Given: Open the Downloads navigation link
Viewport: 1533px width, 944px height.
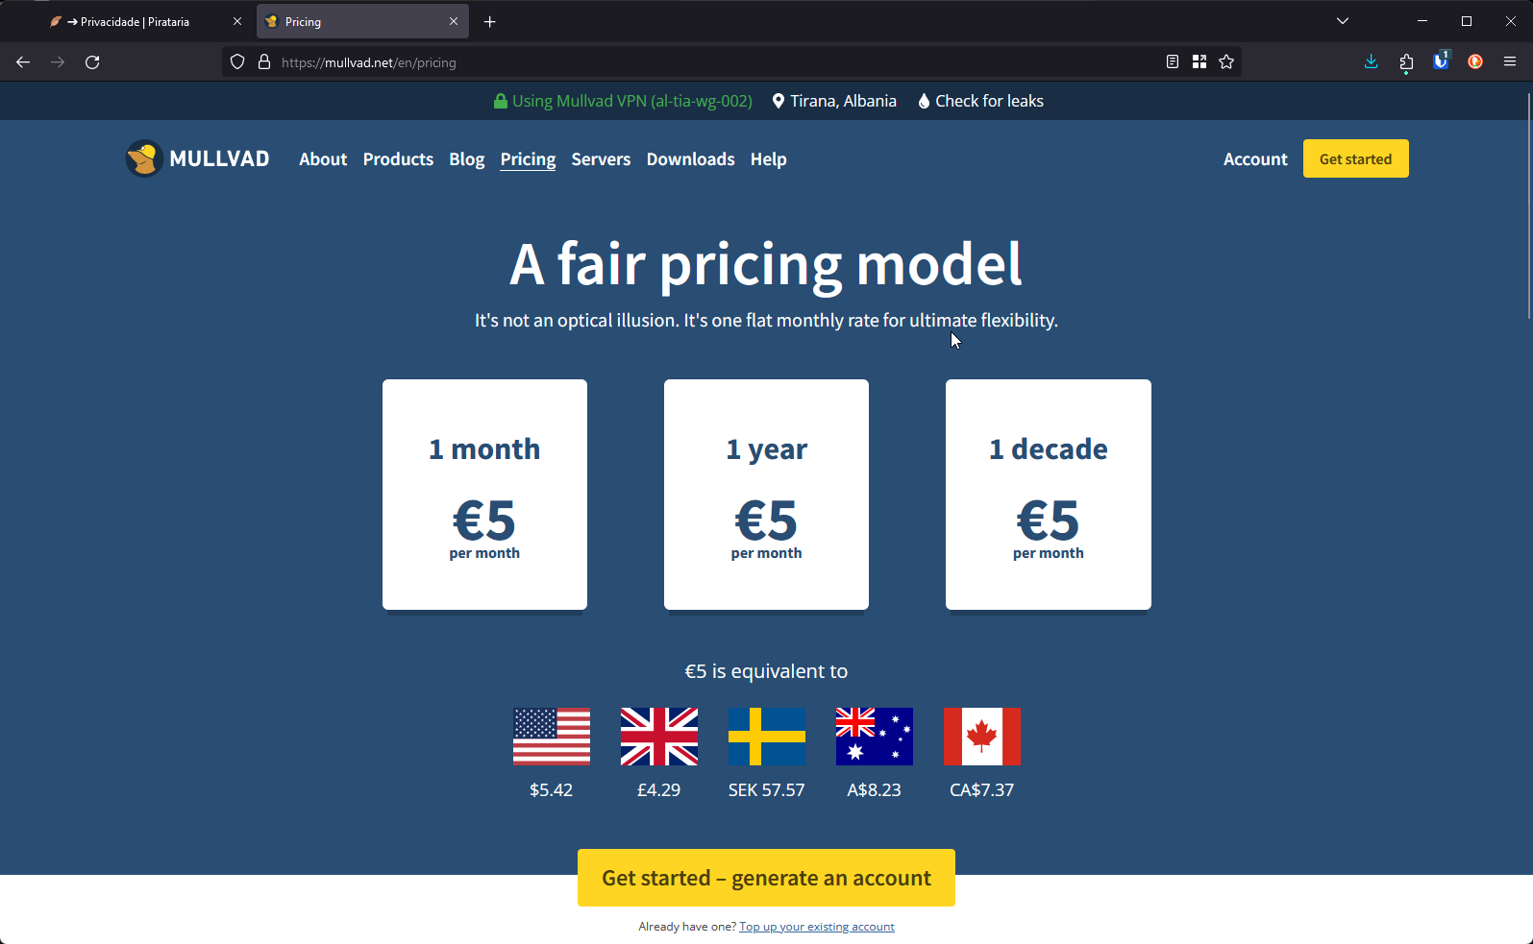Looking at the screenshot, I should point(690,159).
